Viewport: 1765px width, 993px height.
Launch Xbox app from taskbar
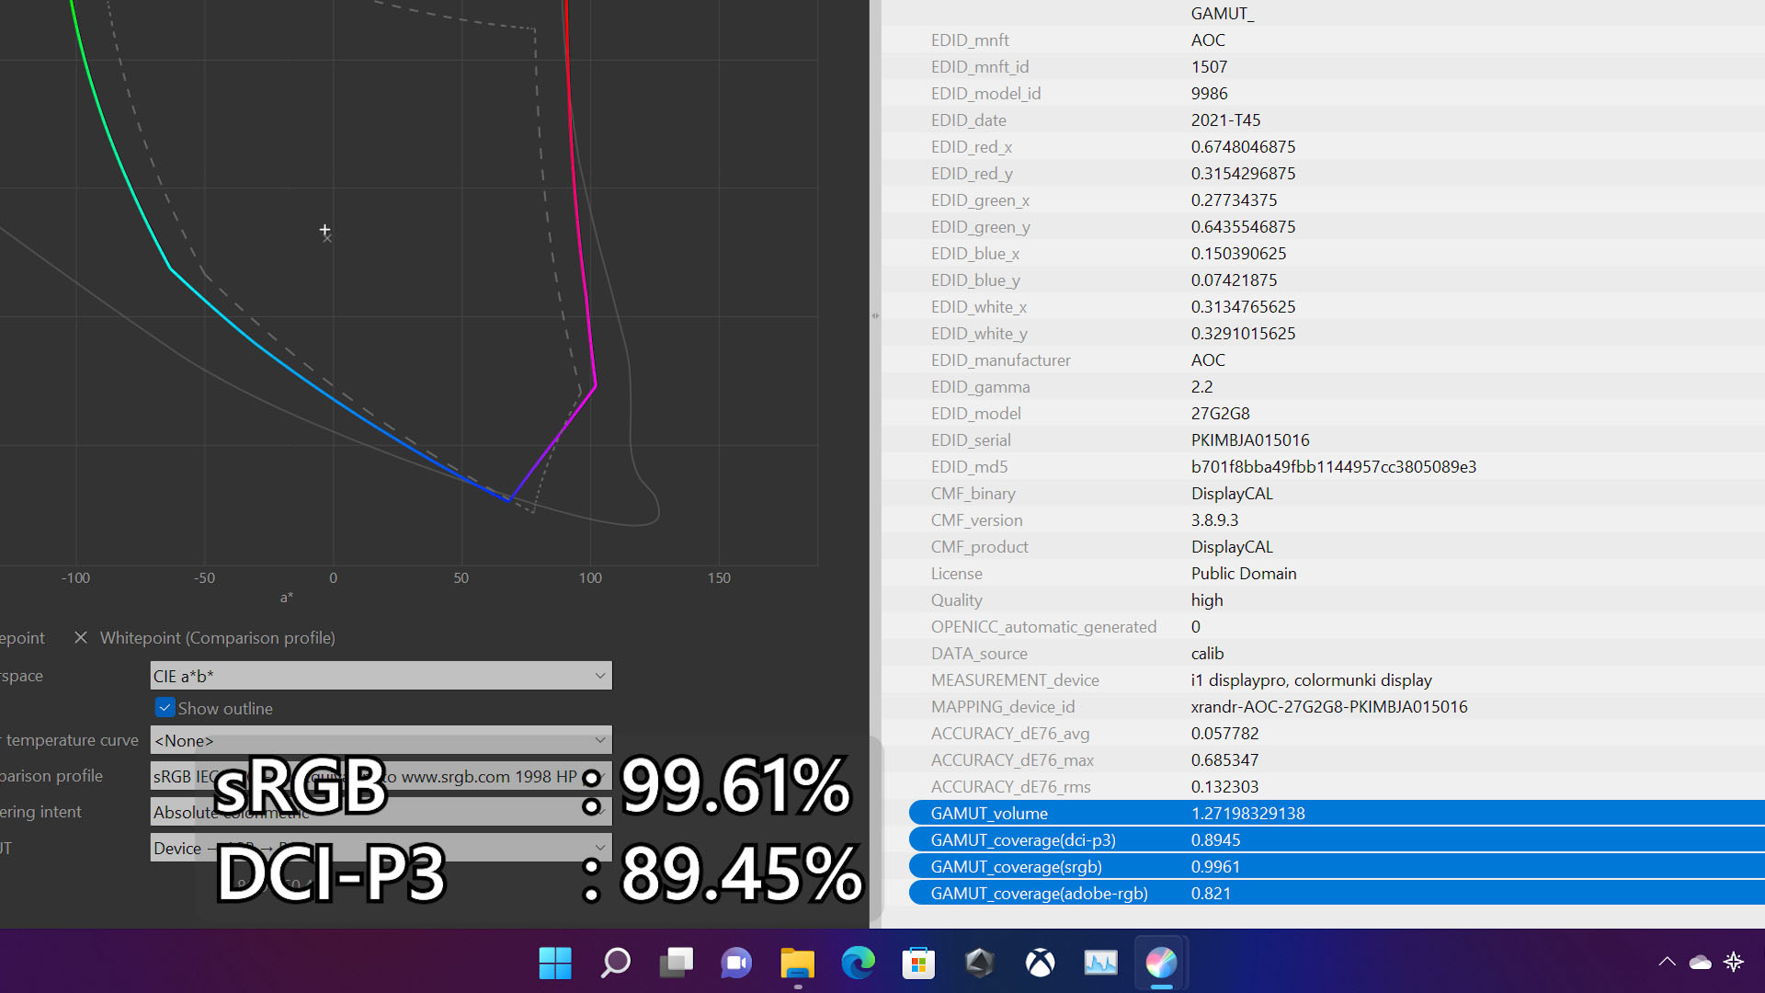(1040, 963)
